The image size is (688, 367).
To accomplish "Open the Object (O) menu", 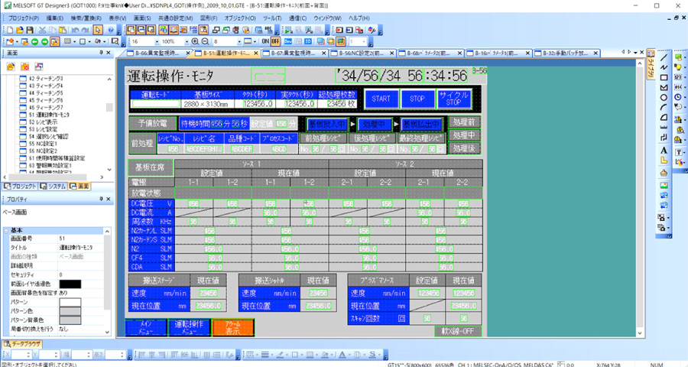I will [x=240, y=18].
